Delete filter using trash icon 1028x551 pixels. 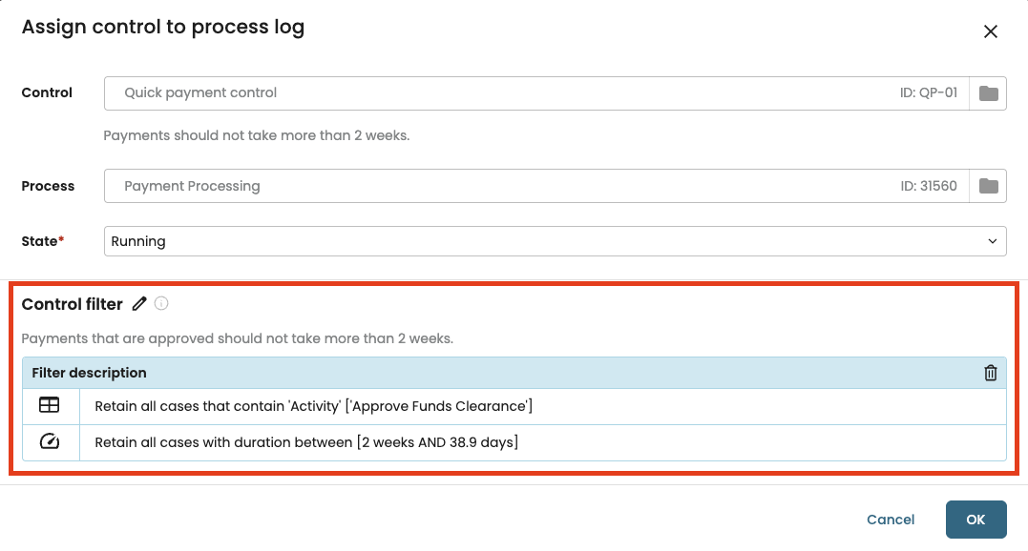[x=990, y=373]
